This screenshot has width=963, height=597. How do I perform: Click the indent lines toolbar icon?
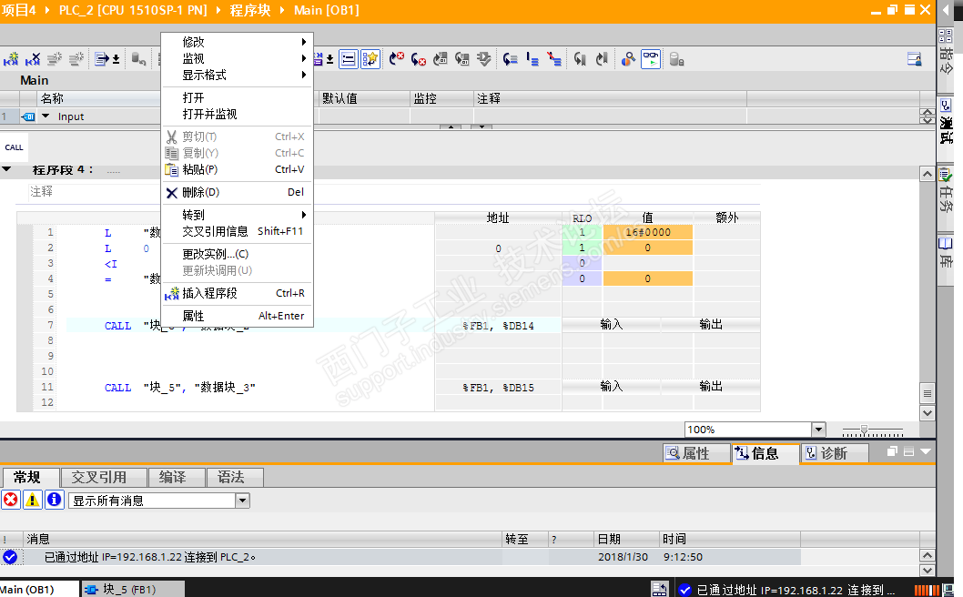tap(532, 59)
